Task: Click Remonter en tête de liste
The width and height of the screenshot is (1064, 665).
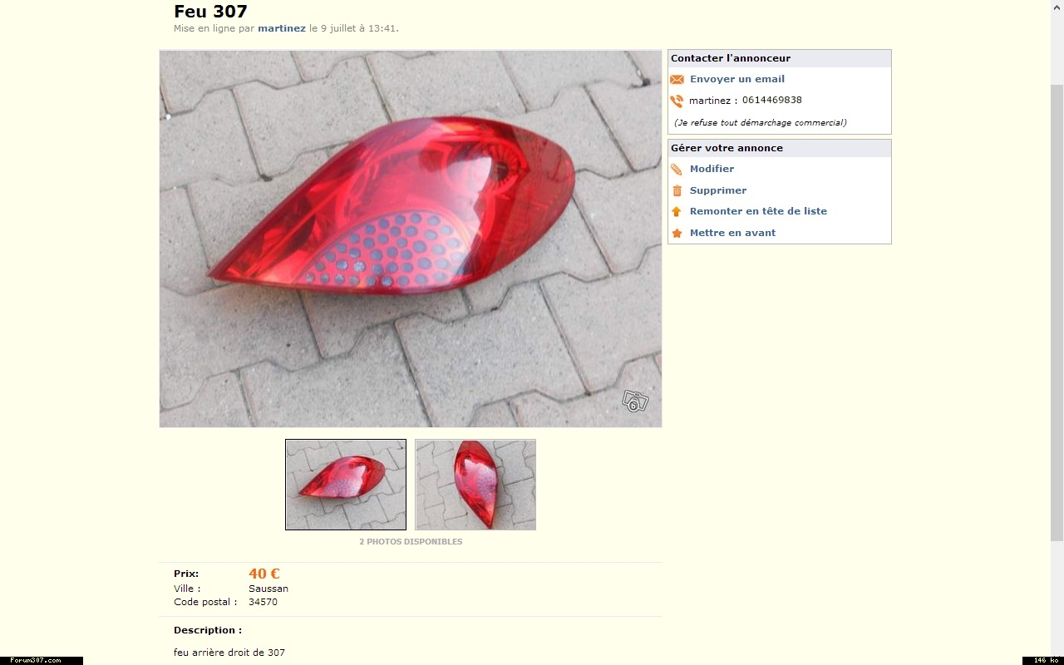Action: coord(758,211)
